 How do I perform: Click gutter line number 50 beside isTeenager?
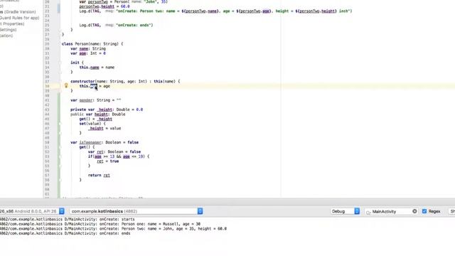pyautogui.click(x=47, y=142)
